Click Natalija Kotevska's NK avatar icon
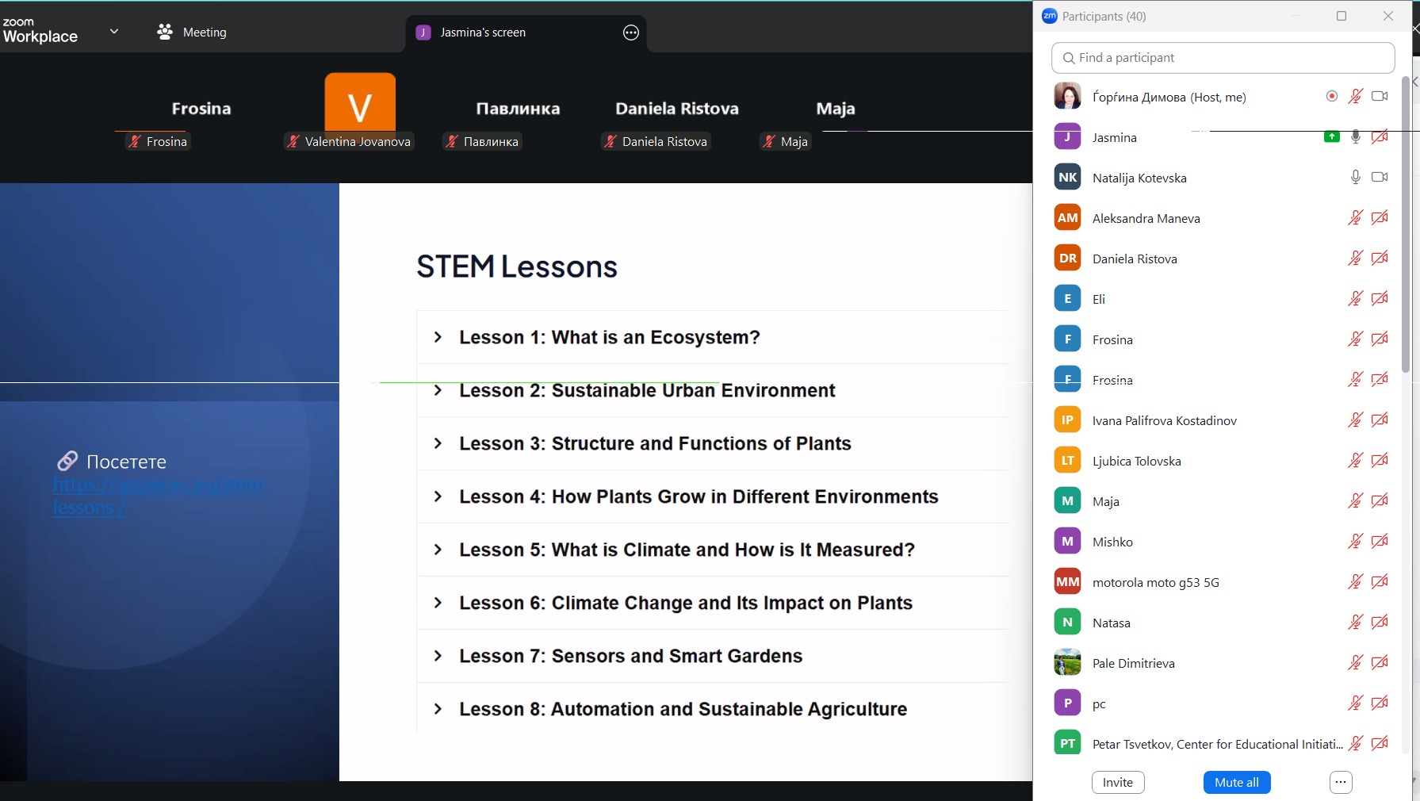Viewport: 1420px width, 801px height. coord(1067,178)
